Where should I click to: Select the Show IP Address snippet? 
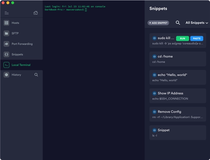point(177,96)
